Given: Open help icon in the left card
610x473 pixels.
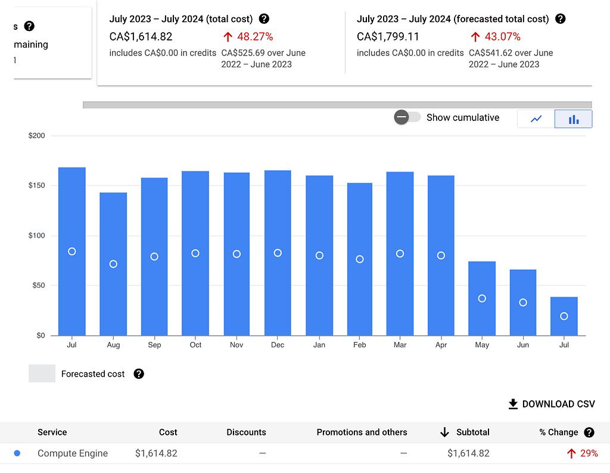Looking at the screenshot, I should 29,26.
